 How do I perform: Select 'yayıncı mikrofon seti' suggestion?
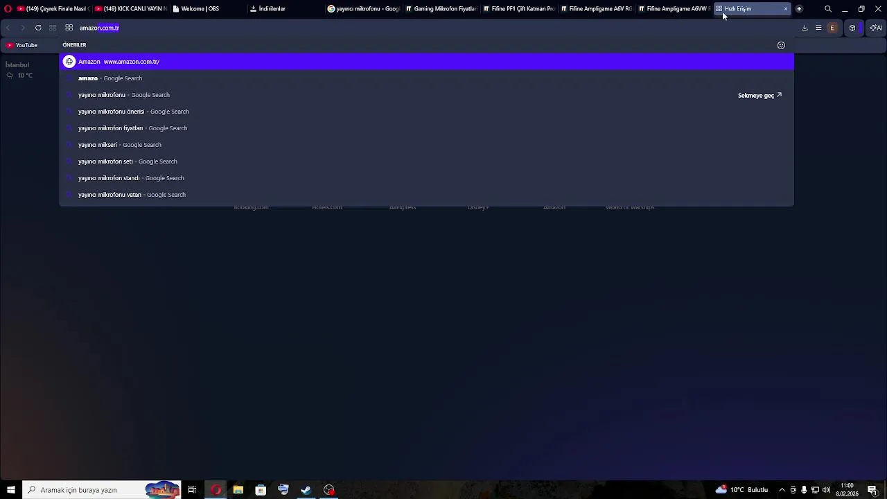click(426, 161)
